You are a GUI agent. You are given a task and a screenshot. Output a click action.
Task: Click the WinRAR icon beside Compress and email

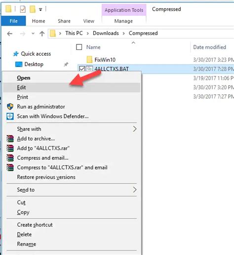10,158
